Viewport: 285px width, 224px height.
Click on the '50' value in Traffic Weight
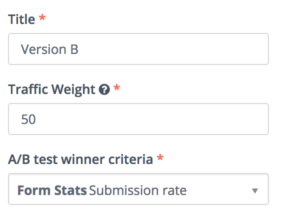[28, 119]
